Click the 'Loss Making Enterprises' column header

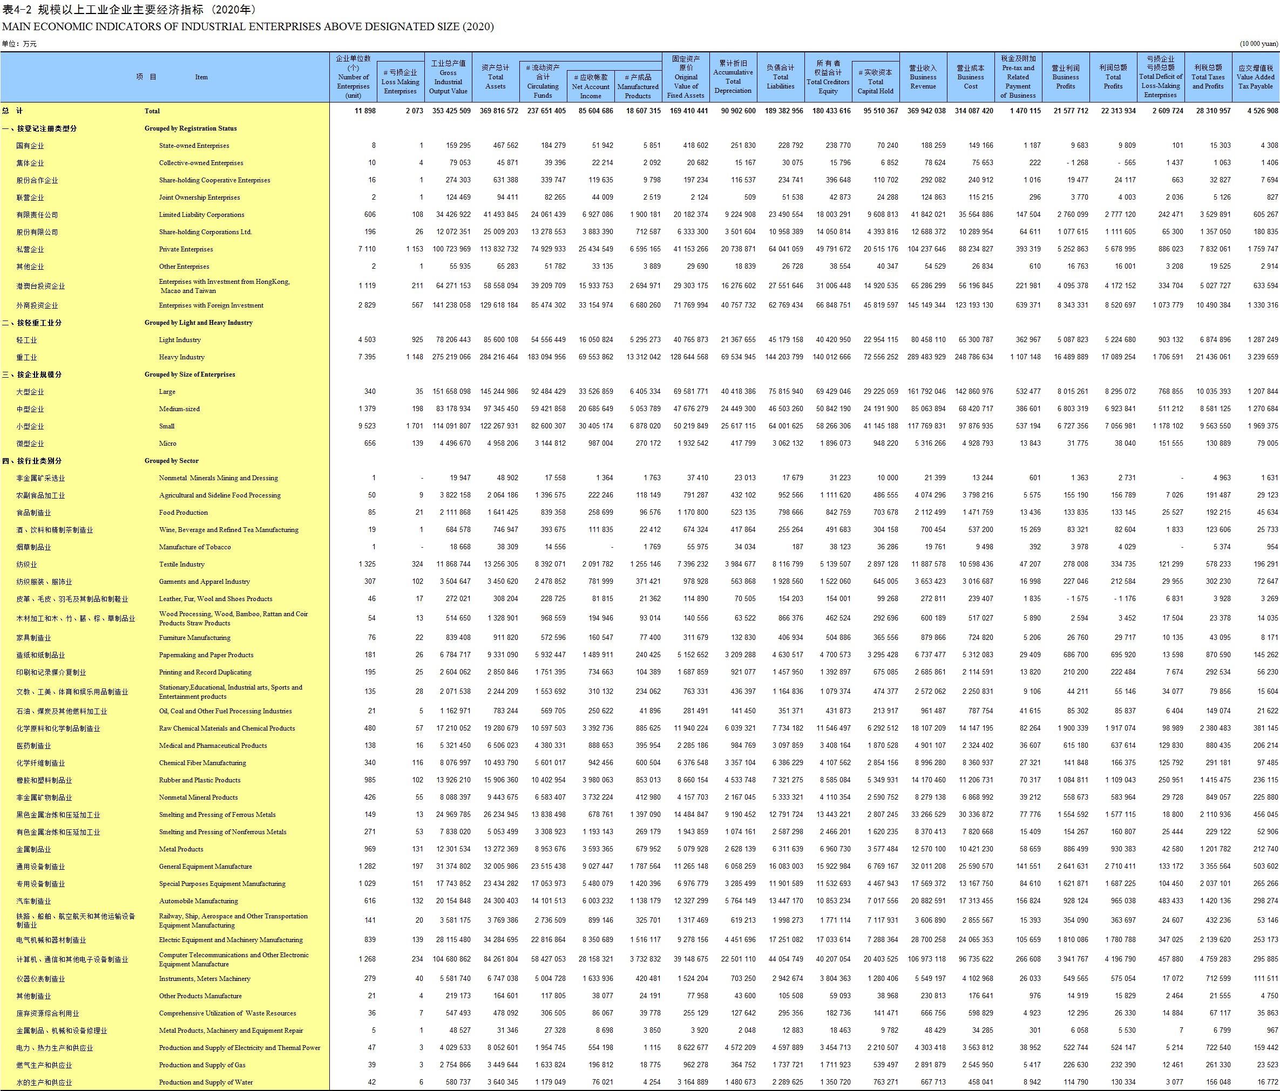[x=401, y=82]
